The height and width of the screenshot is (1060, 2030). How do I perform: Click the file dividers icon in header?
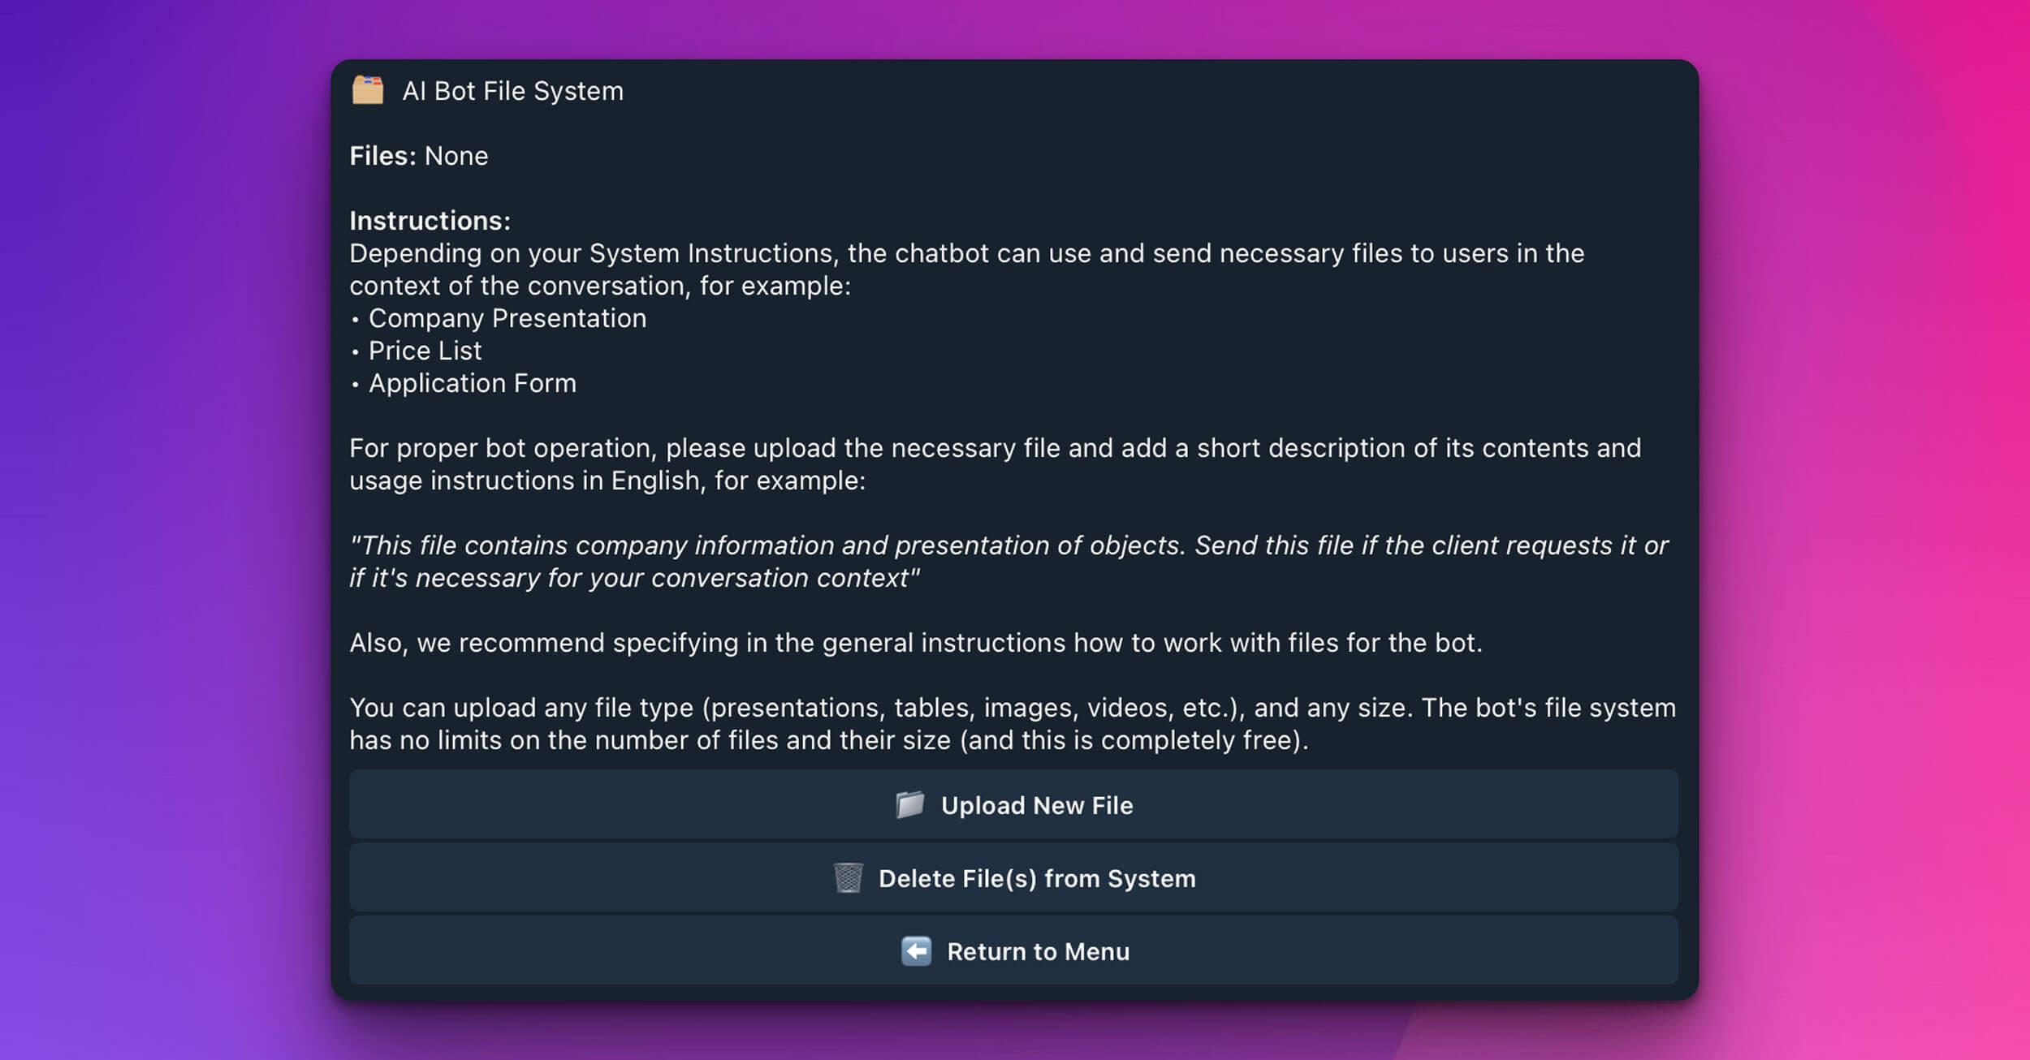coord(368,90)
